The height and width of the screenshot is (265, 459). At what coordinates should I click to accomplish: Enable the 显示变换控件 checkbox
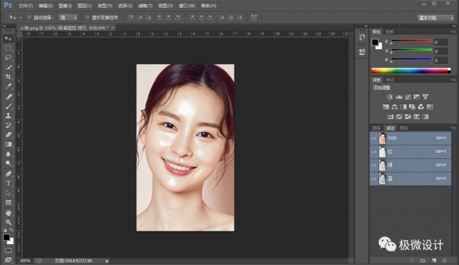(87, 18)
